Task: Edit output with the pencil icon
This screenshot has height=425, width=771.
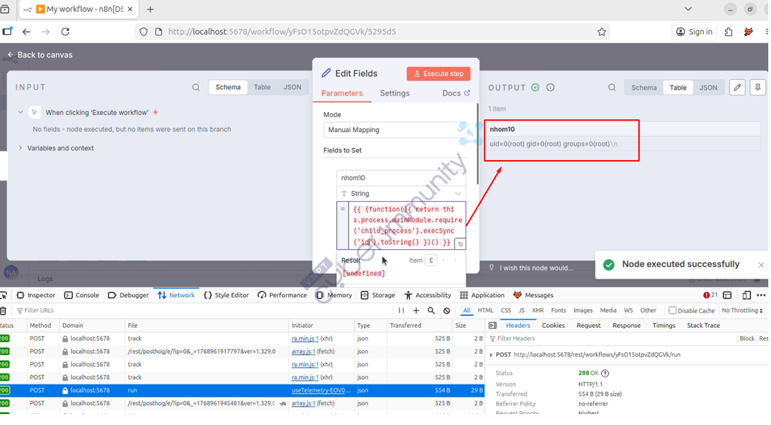Action: pos(737,88)
